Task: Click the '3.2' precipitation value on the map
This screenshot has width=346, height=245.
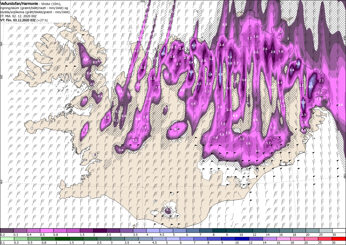Action: [211, 59]
